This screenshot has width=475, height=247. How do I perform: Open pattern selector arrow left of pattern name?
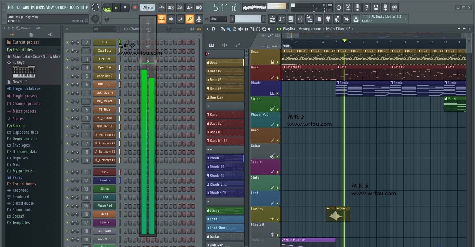point(232,19)
